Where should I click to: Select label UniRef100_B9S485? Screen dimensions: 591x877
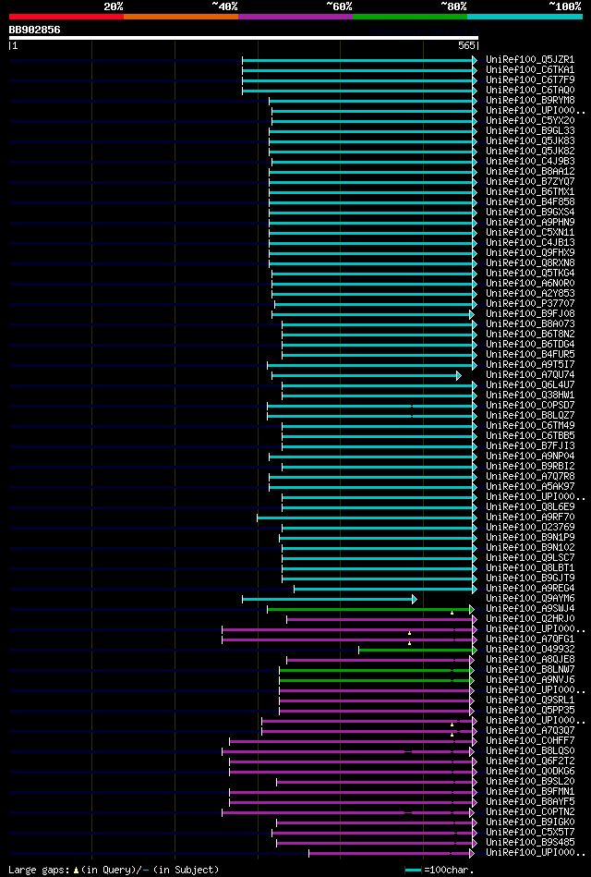tap(531, 842)
